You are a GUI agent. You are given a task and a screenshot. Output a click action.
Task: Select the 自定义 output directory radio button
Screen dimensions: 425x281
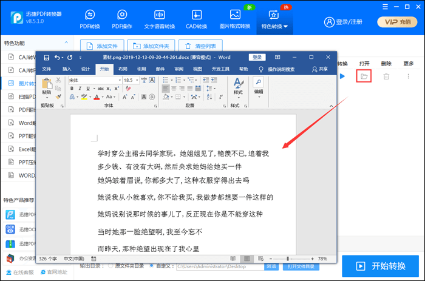pyautogui.click(x=152, y=266)
